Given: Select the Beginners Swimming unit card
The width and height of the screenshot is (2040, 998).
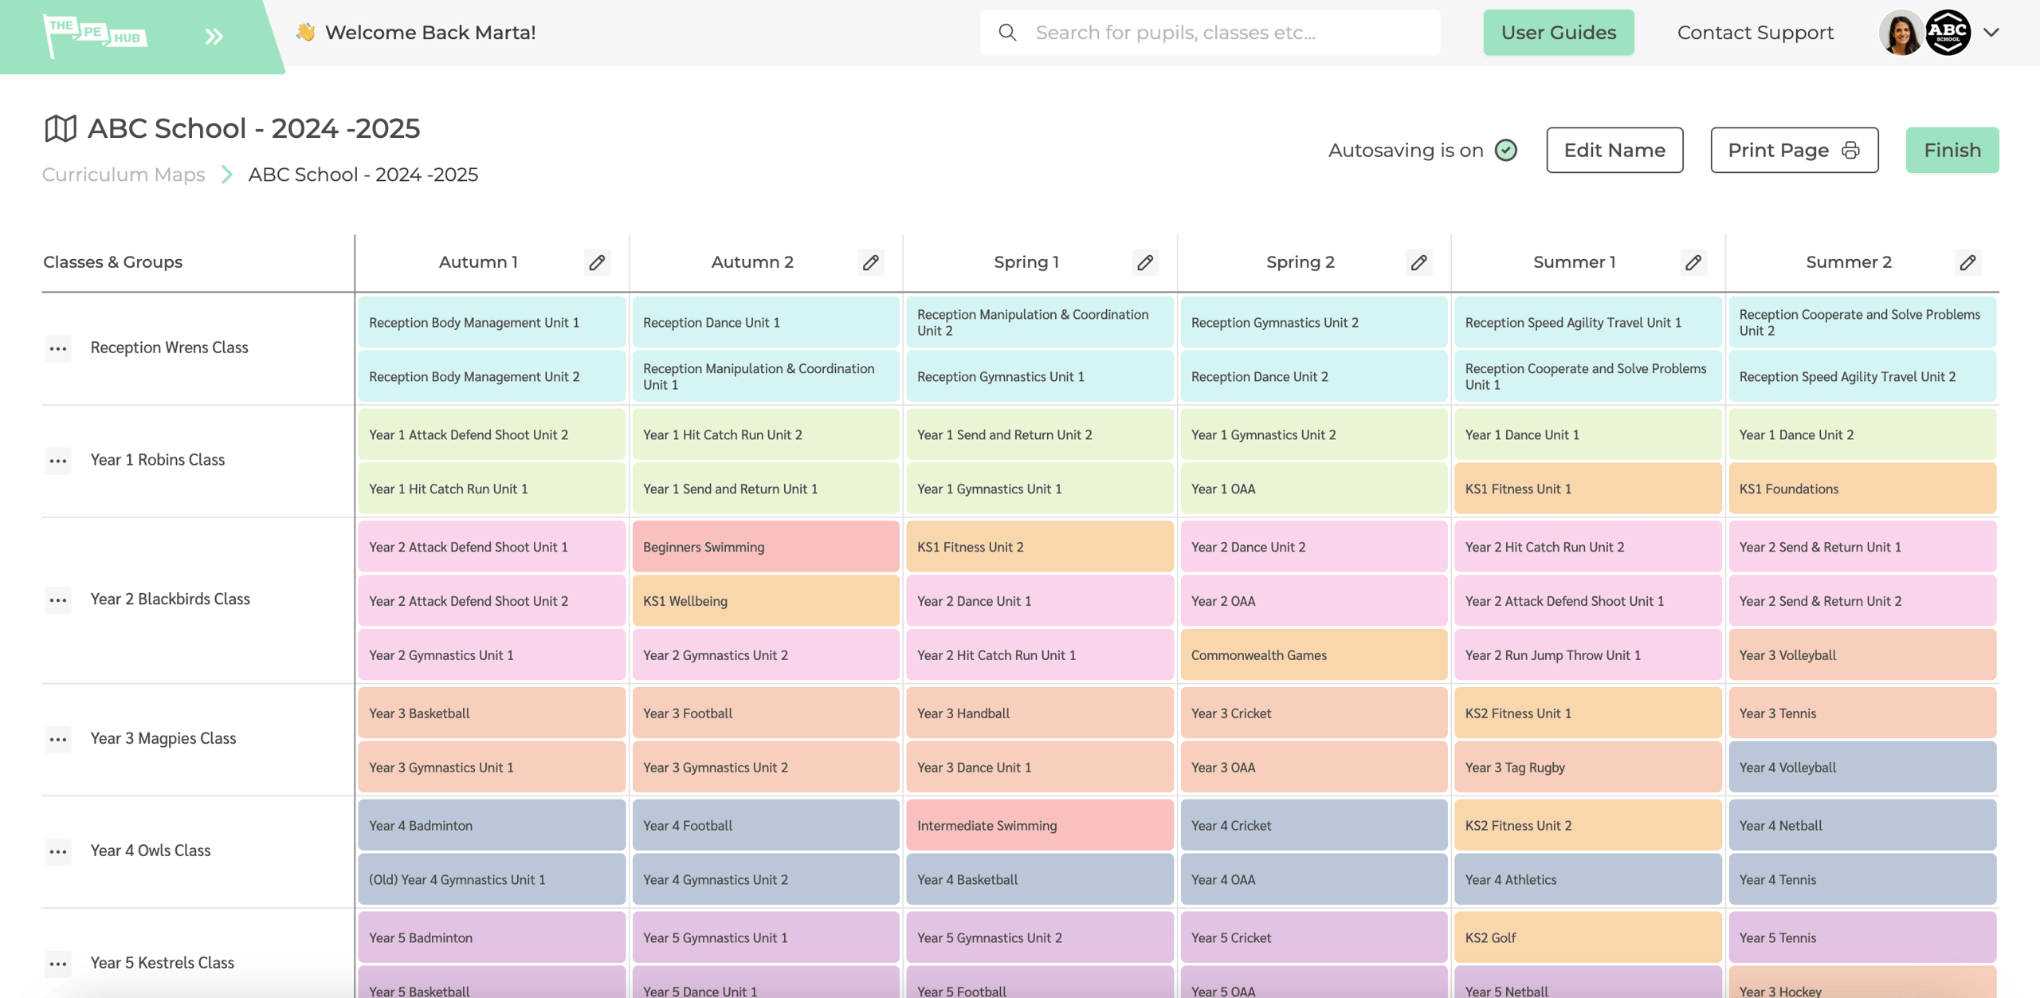Looking at the screenshot, I should pos(765,546).
